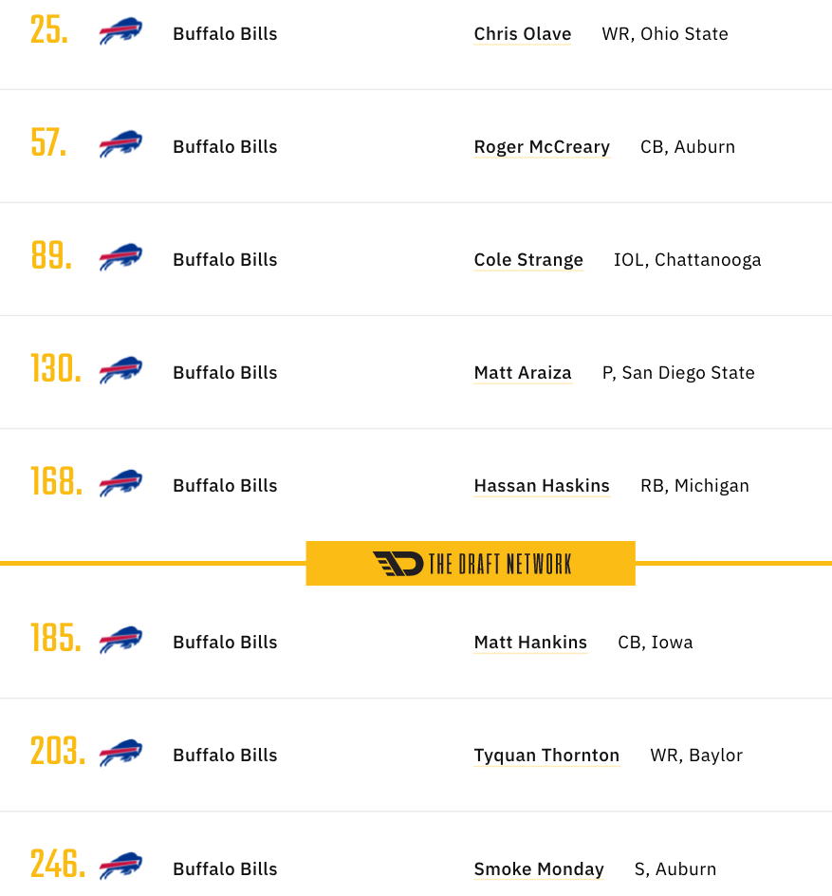The width and height of the screenshot is (832, 896).
Task: Click the pick number 25
Action: pos(49,30)
